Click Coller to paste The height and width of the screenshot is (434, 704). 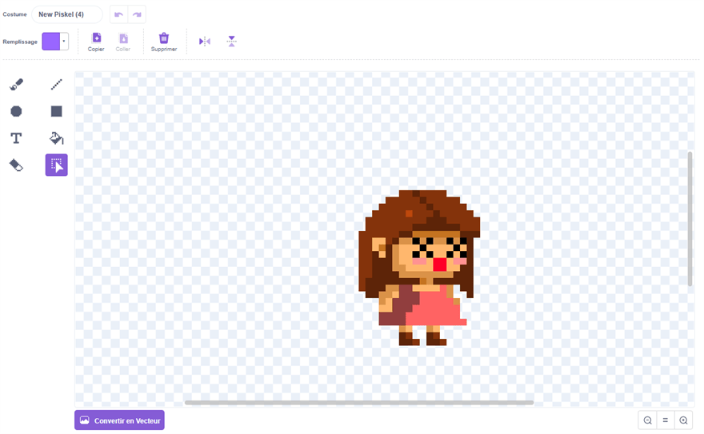123,42
